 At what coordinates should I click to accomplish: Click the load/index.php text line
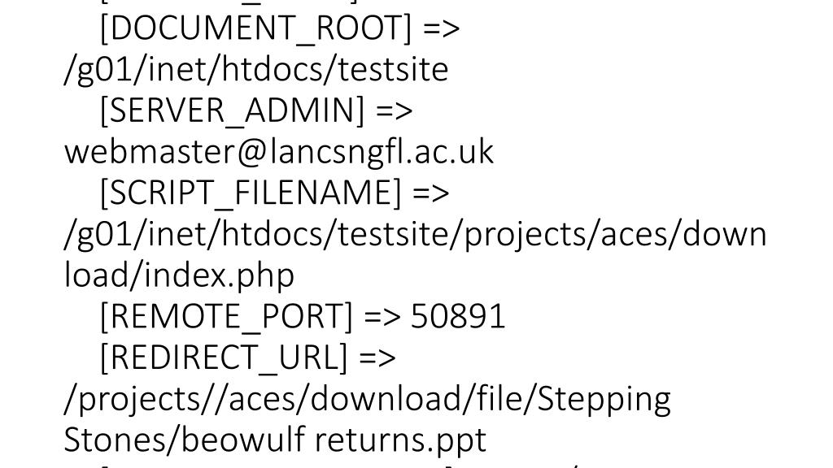point(179,275)
